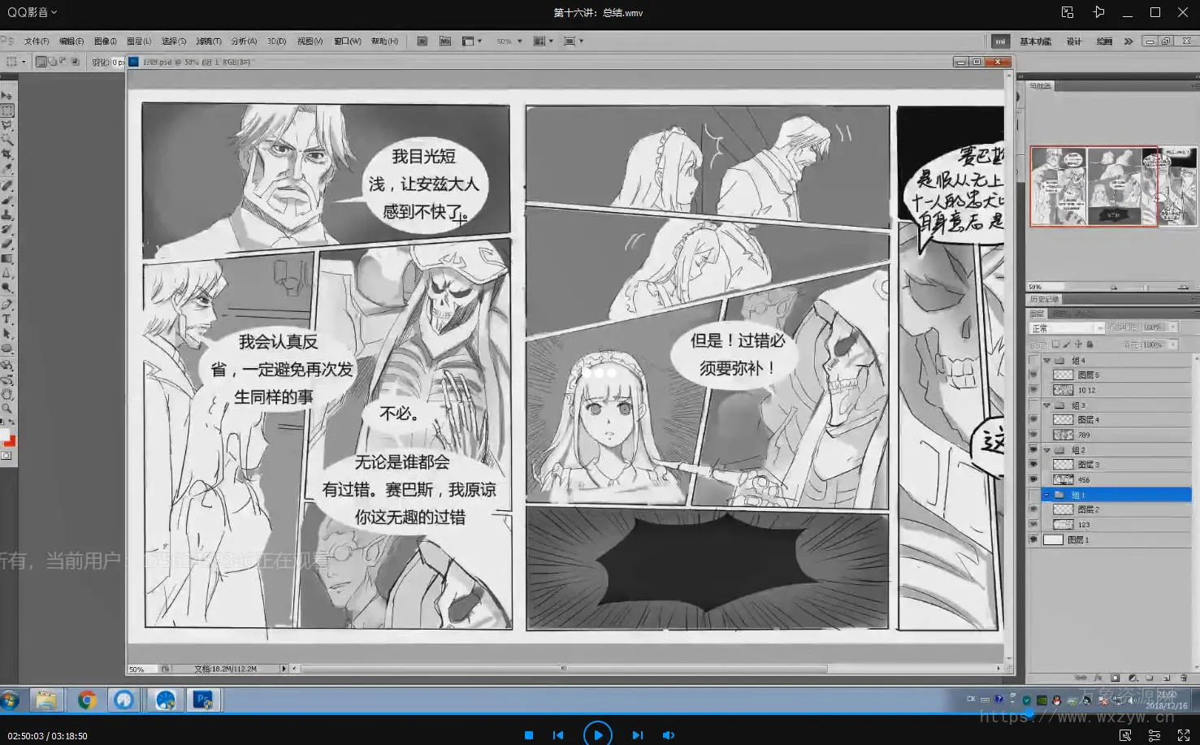Collapse the 组 2 layer group
The width and height of the screenshot is (1200, 745).
[1047, 450]
